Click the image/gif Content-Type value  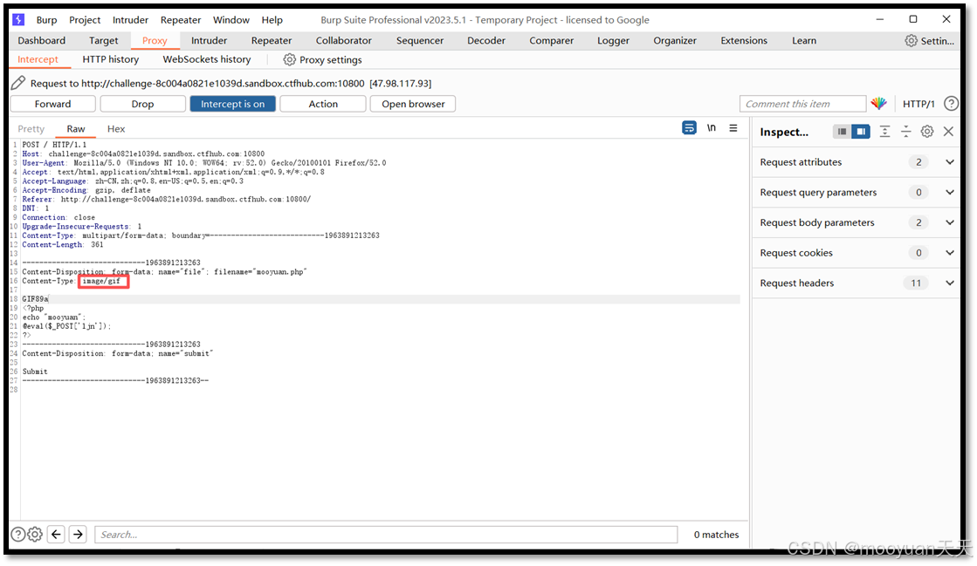click(x=101, y=282)
